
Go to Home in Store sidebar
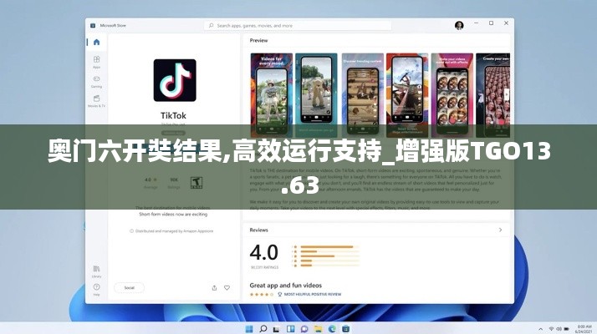[x=97, y=43]
